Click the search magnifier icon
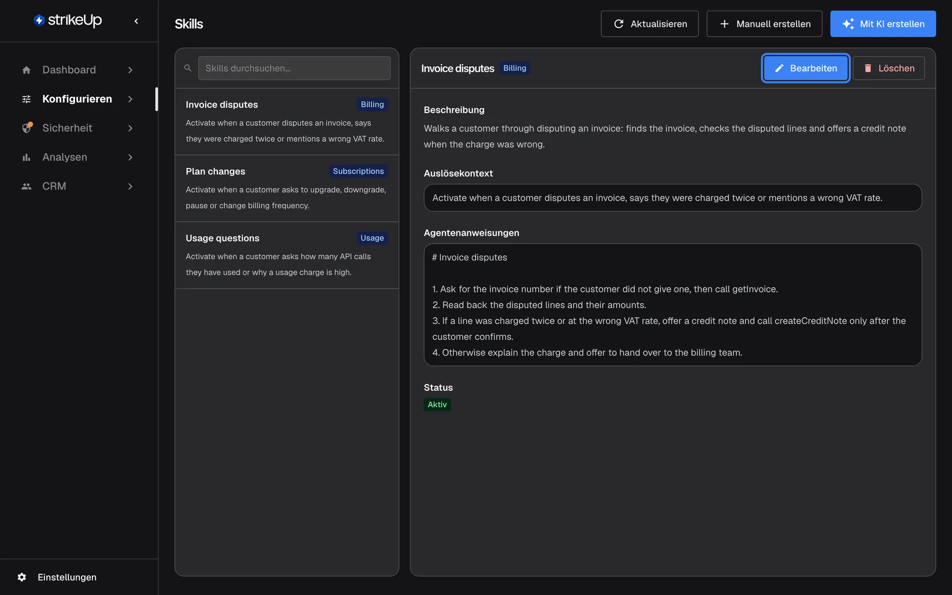Screen dimensions: 952x595 [188, 68]
